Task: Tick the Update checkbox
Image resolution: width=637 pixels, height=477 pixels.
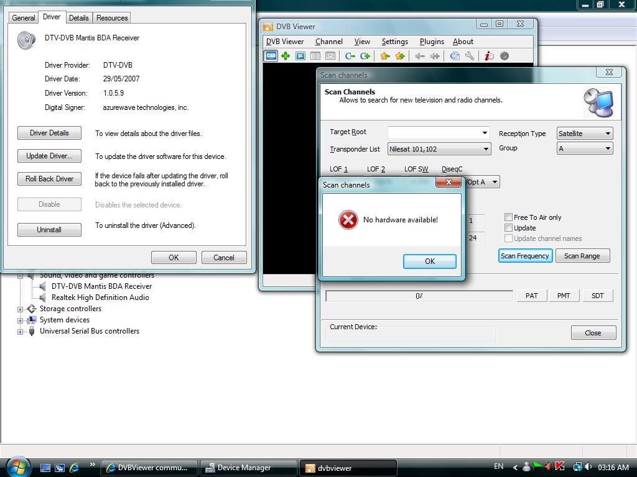Action: pyautogui.click(x=508, y=227)
